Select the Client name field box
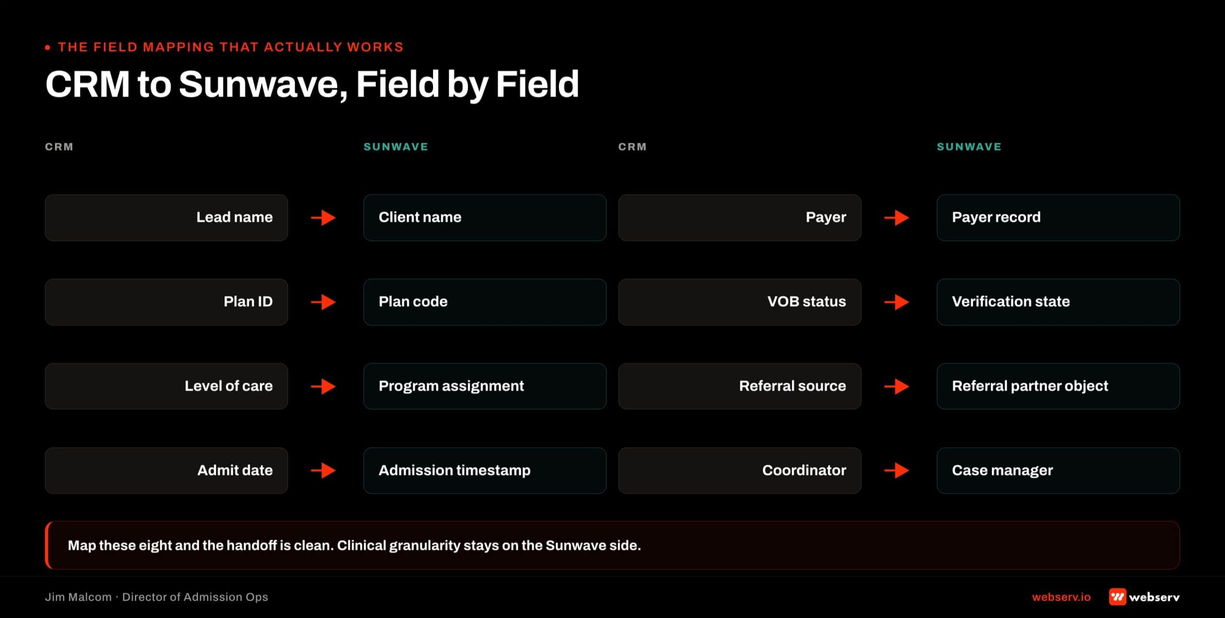The width and height of the screenshot is (1225, 618). click(485, 217)
